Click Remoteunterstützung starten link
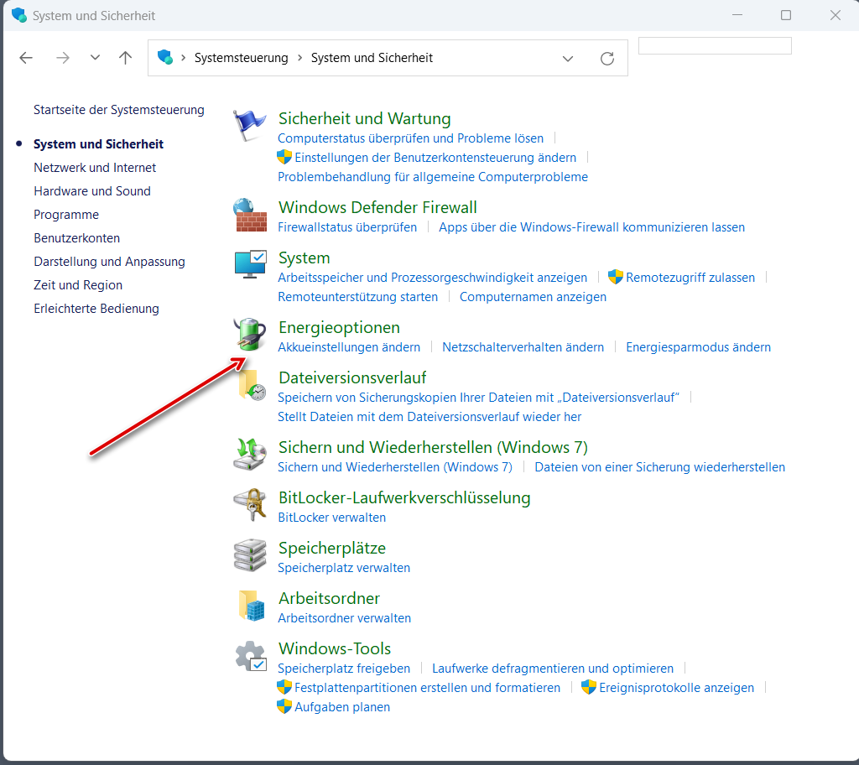 coord(357,297)
